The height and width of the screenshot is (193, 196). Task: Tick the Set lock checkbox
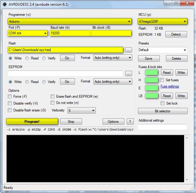[162, 103]
